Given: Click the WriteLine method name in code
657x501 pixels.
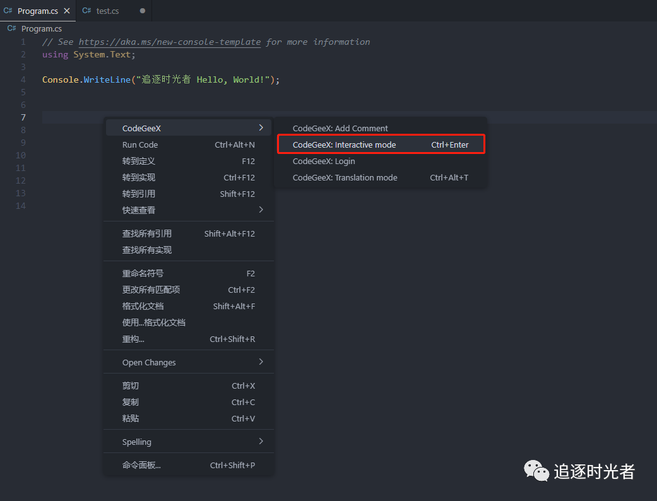Looking at the screenshot, I should click(x=107, y=80).
